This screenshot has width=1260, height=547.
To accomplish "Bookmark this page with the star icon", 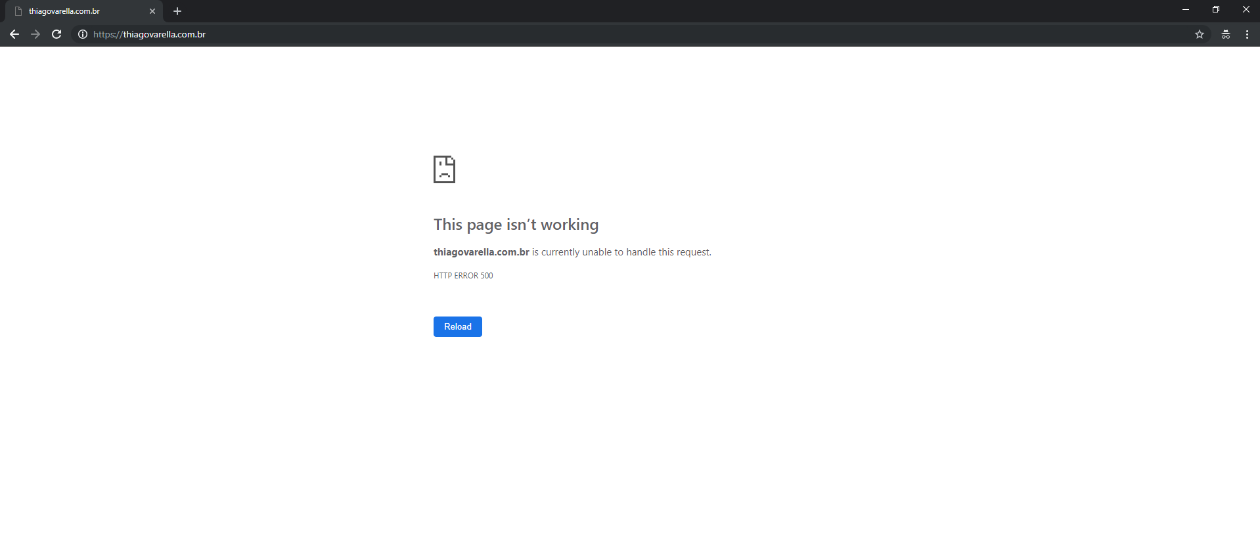I will click(1200, 34).
